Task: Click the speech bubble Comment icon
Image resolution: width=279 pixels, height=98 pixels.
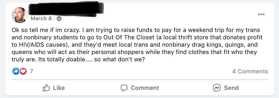Action: [124, 88]
